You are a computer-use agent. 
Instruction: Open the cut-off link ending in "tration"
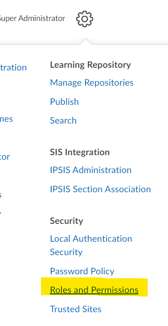(13, 68)
